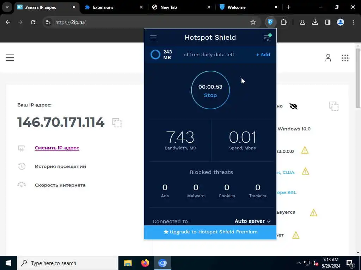Click the США location link

pyautogui.click(x=286, y=172)
